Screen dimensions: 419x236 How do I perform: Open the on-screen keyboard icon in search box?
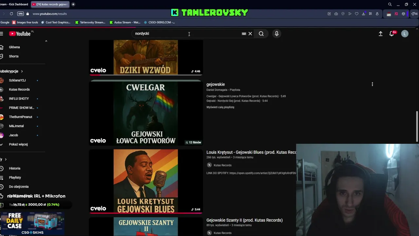pos(244,33)
